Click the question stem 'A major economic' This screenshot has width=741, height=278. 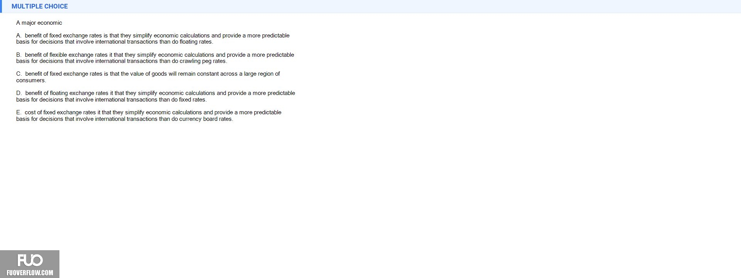(39, 23)
